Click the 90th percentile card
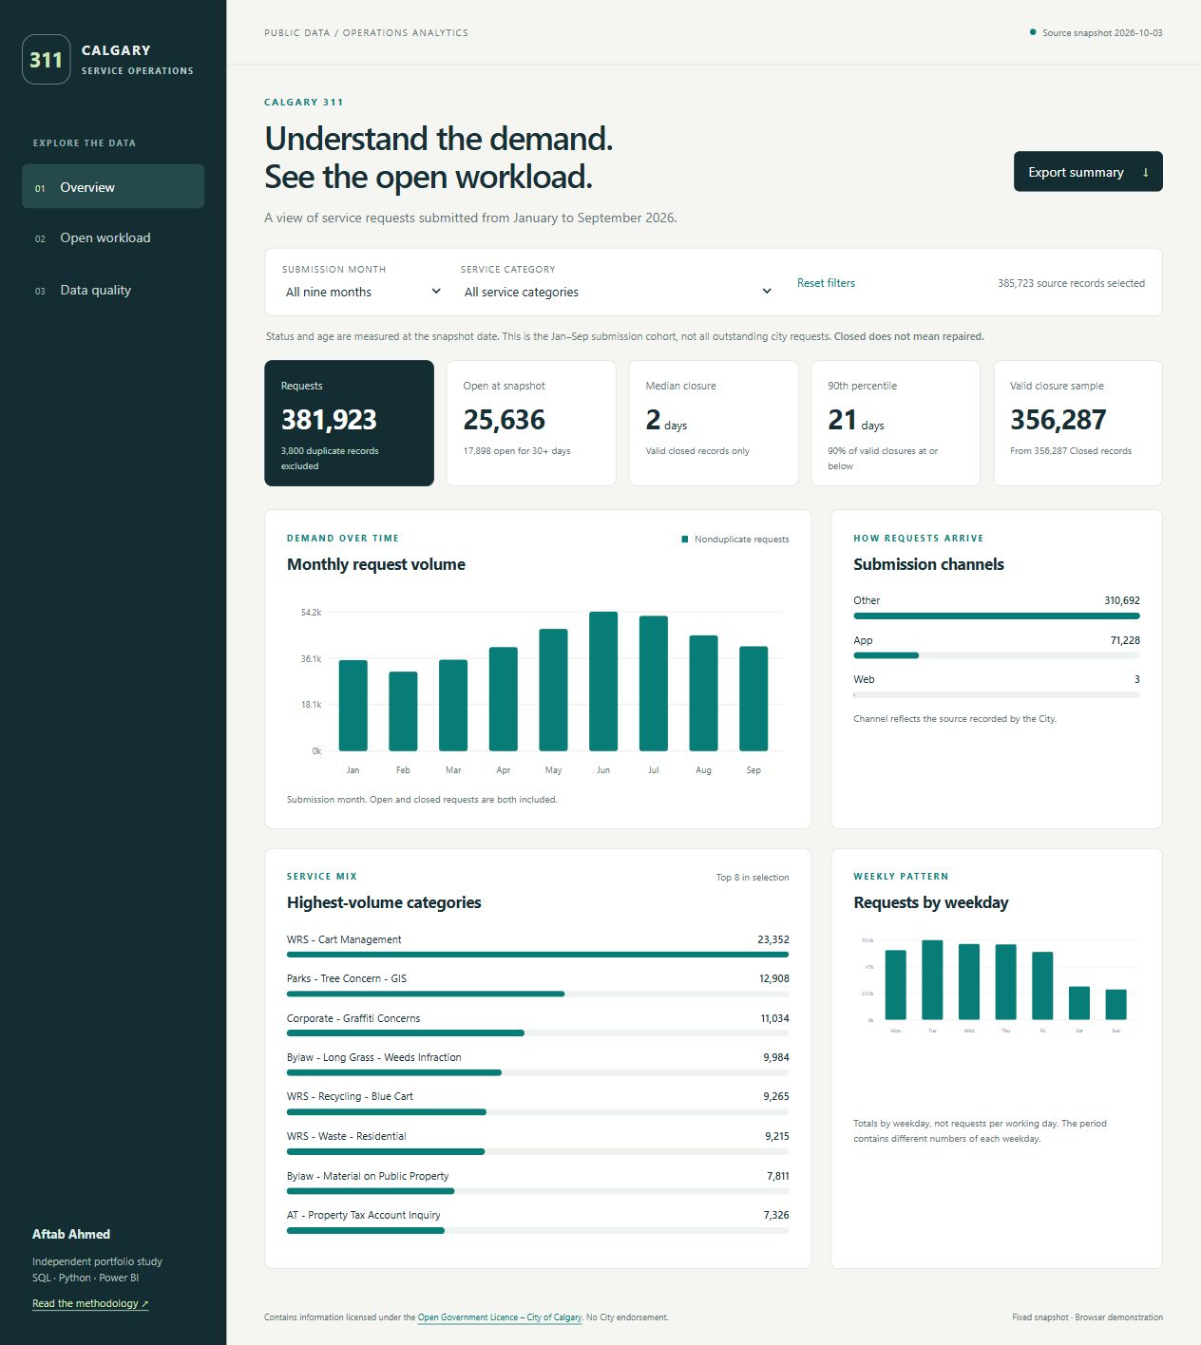Viewport: 1201px width, 1345px height. (895, 423)
